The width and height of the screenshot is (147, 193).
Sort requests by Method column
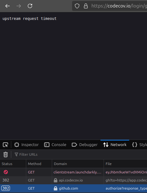coord(39,164)
